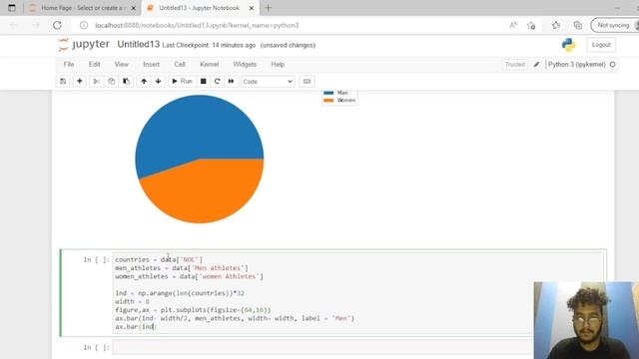Click the Python logo icon
Viewport: 639px width, 359px height.
[x=568, y=45]
